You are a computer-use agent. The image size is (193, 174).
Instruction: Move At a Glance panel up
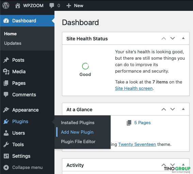164,109
